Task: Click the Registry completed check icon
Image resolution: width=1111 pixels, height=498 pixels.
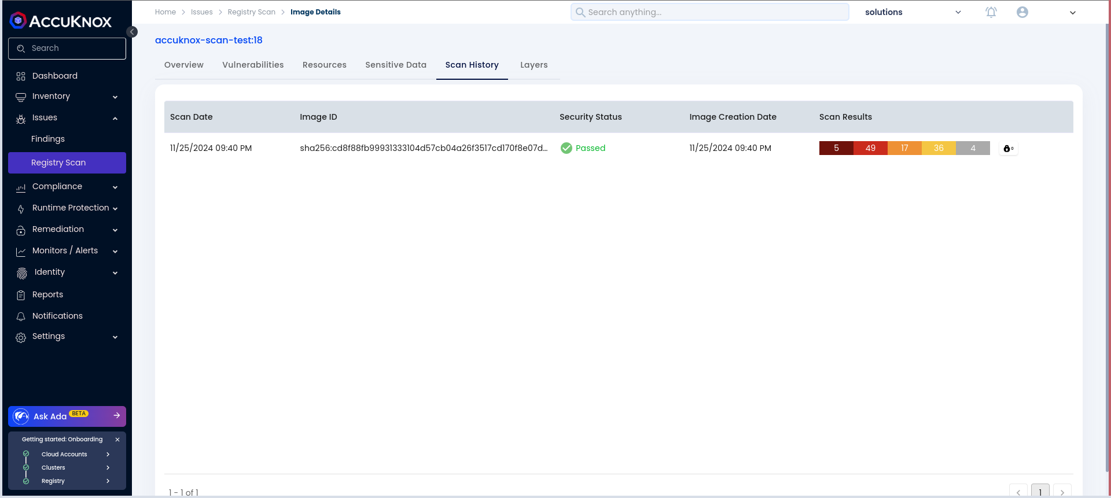Action: [26, 481]
